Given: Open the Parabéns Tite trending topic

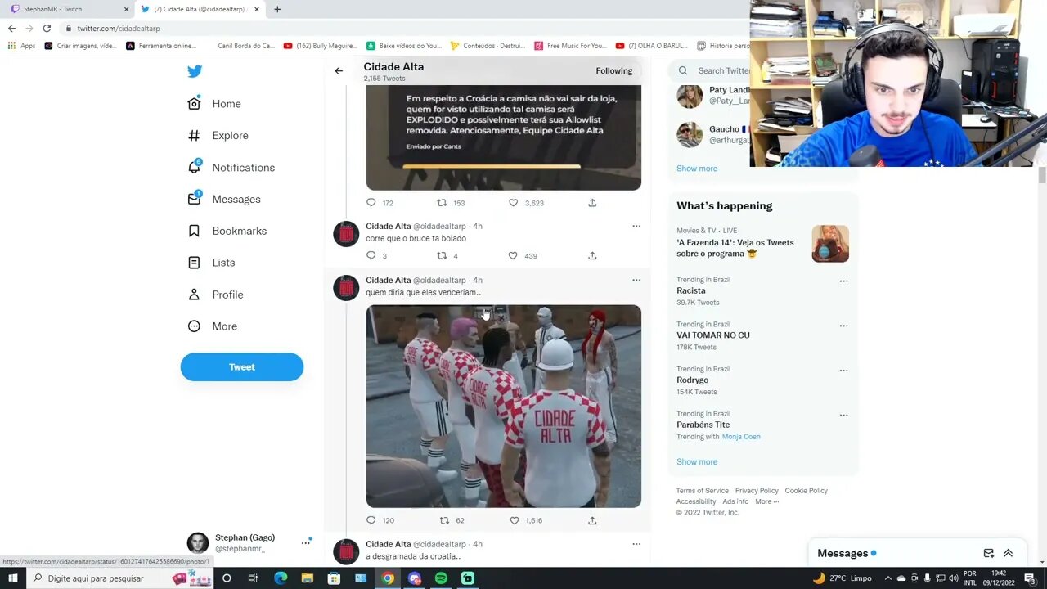Looking at the screenshot, I should pos(703,425).
